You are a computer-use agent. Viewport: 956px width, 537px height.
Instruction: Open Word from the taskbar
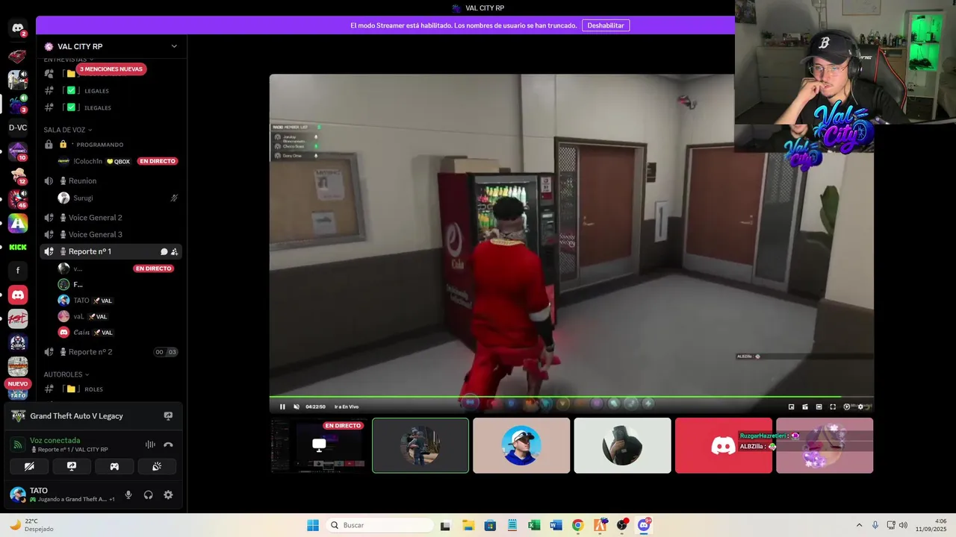556,525
